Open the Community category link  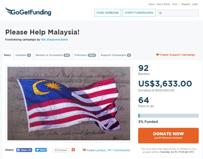[x=122, y=150]
